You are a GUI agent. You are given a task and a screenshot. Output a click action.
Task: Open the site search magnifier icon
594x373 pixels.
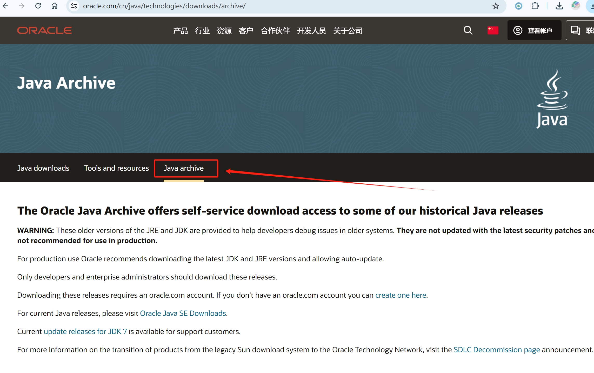click(468, 30)
